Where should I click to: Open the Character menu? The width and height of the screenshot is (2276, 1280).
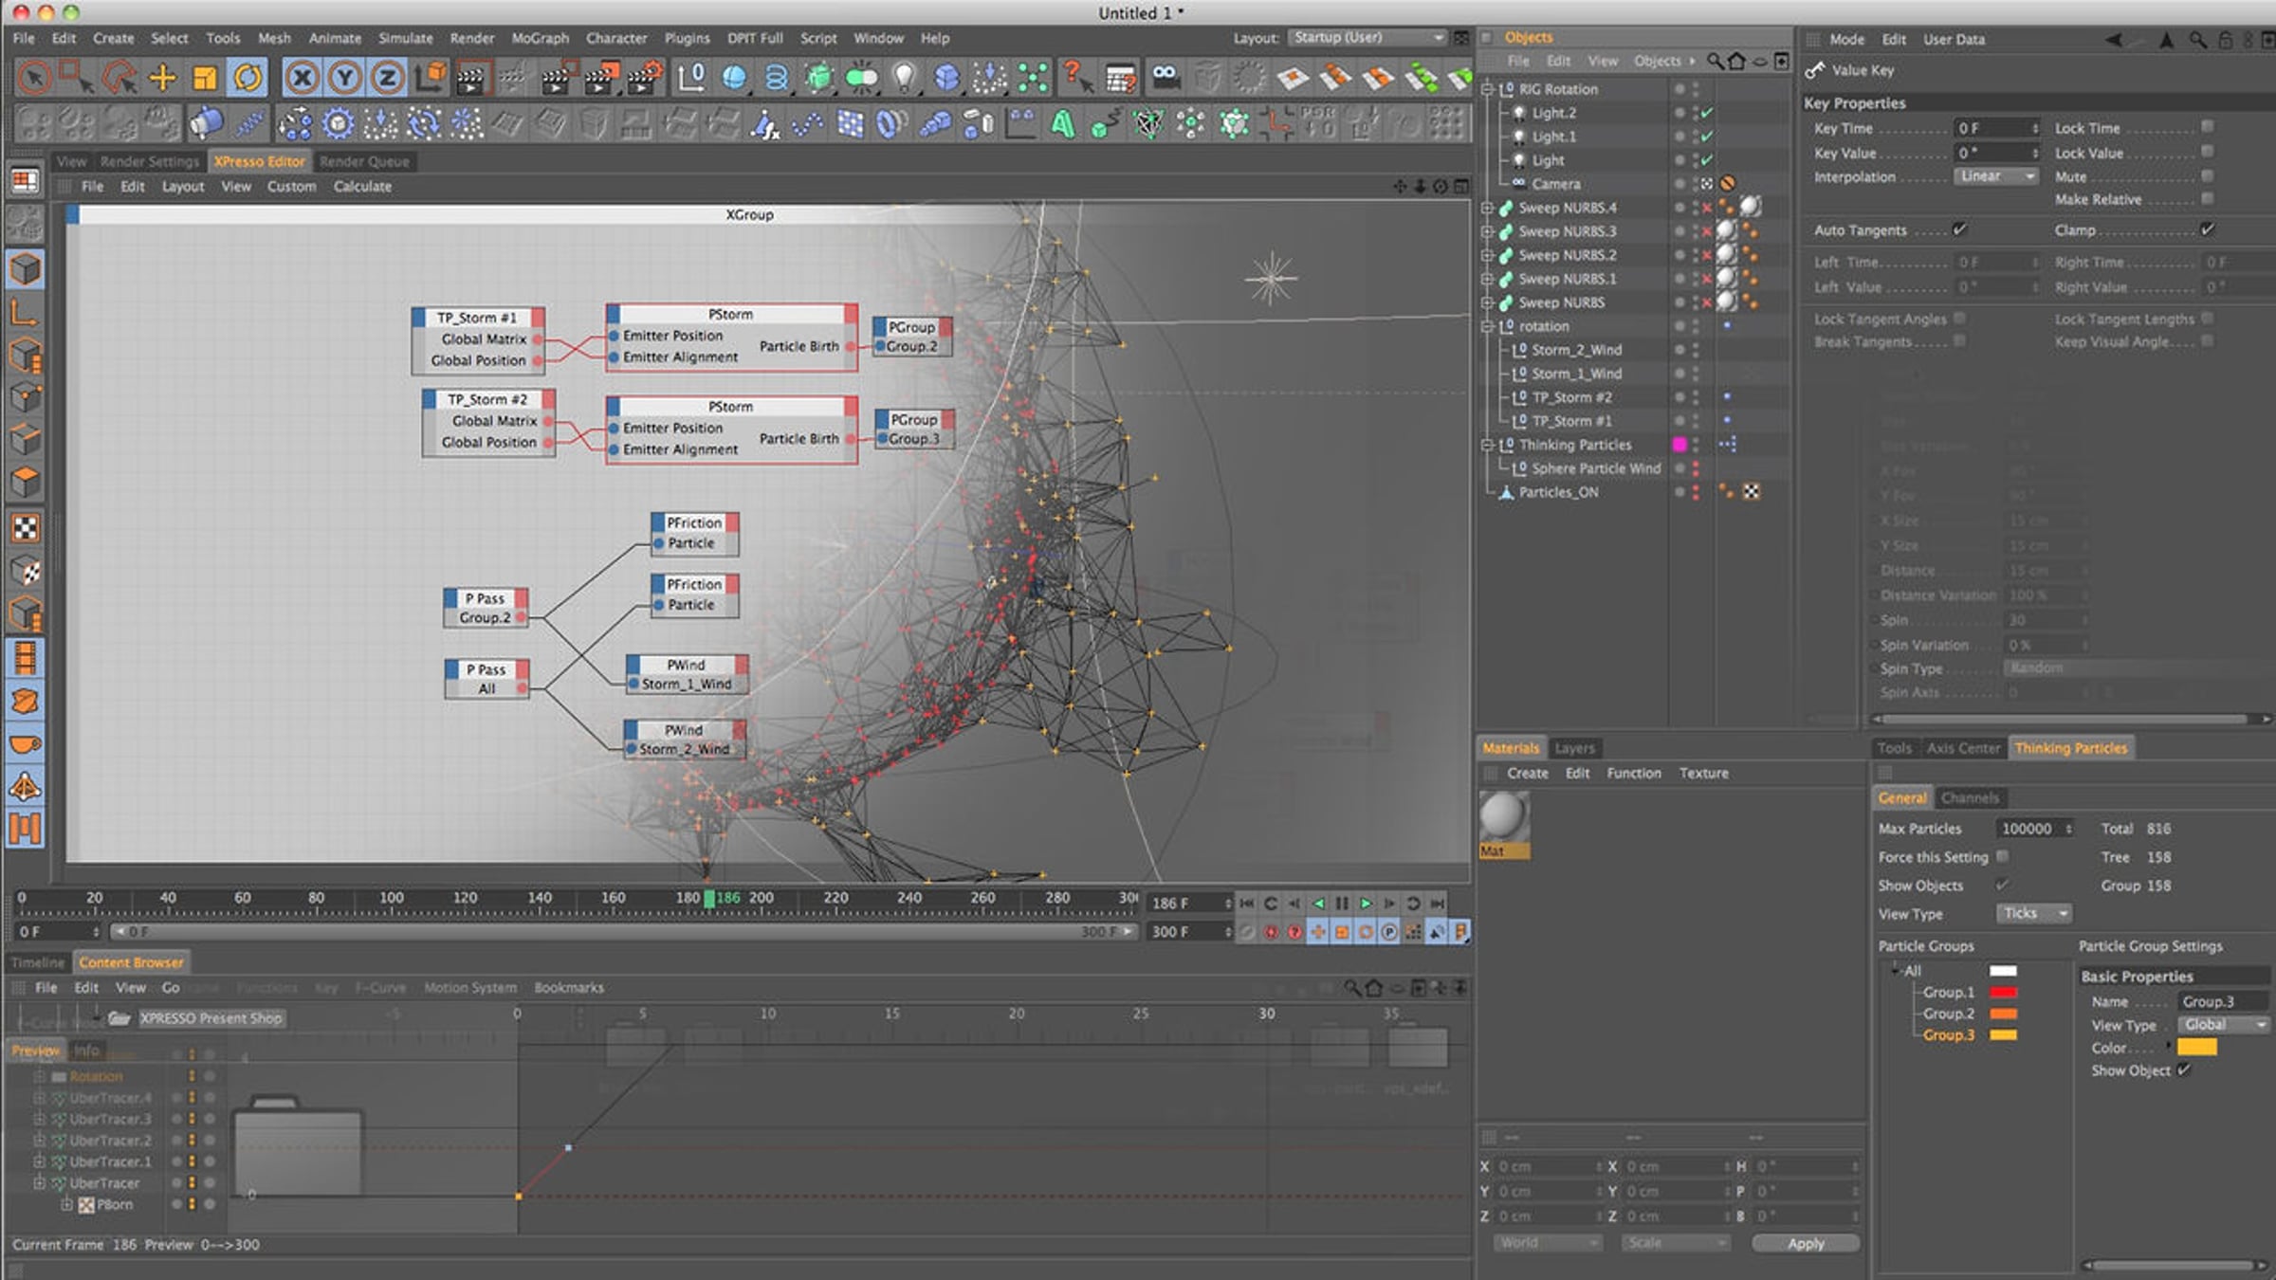pyautogui.click(x=616, y=39)
